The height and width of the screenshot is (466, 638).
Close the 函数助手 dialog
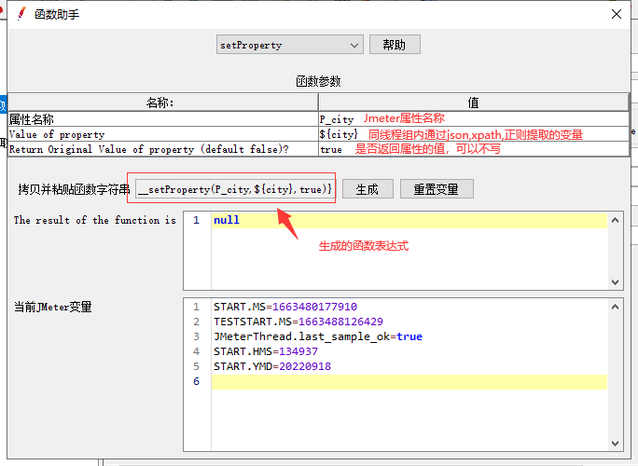tap(616, 14)
